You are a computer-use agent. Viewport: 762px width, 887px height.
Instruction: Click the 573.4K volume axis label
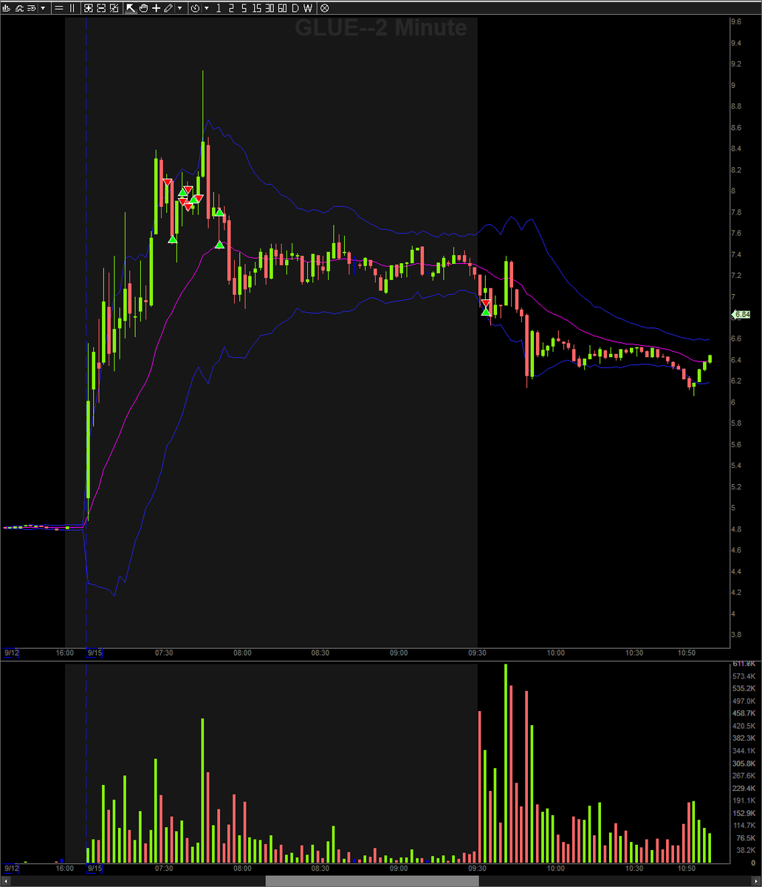(743, 676)
